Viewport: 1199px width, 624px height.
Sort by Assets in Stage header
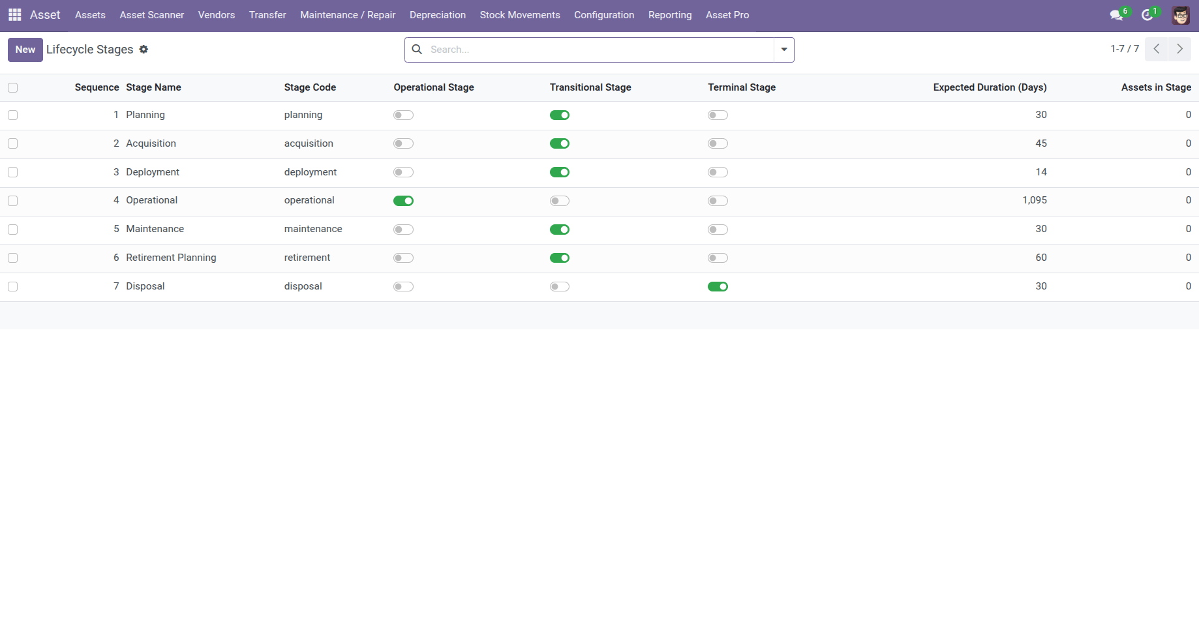click(x=1156, y=87)
